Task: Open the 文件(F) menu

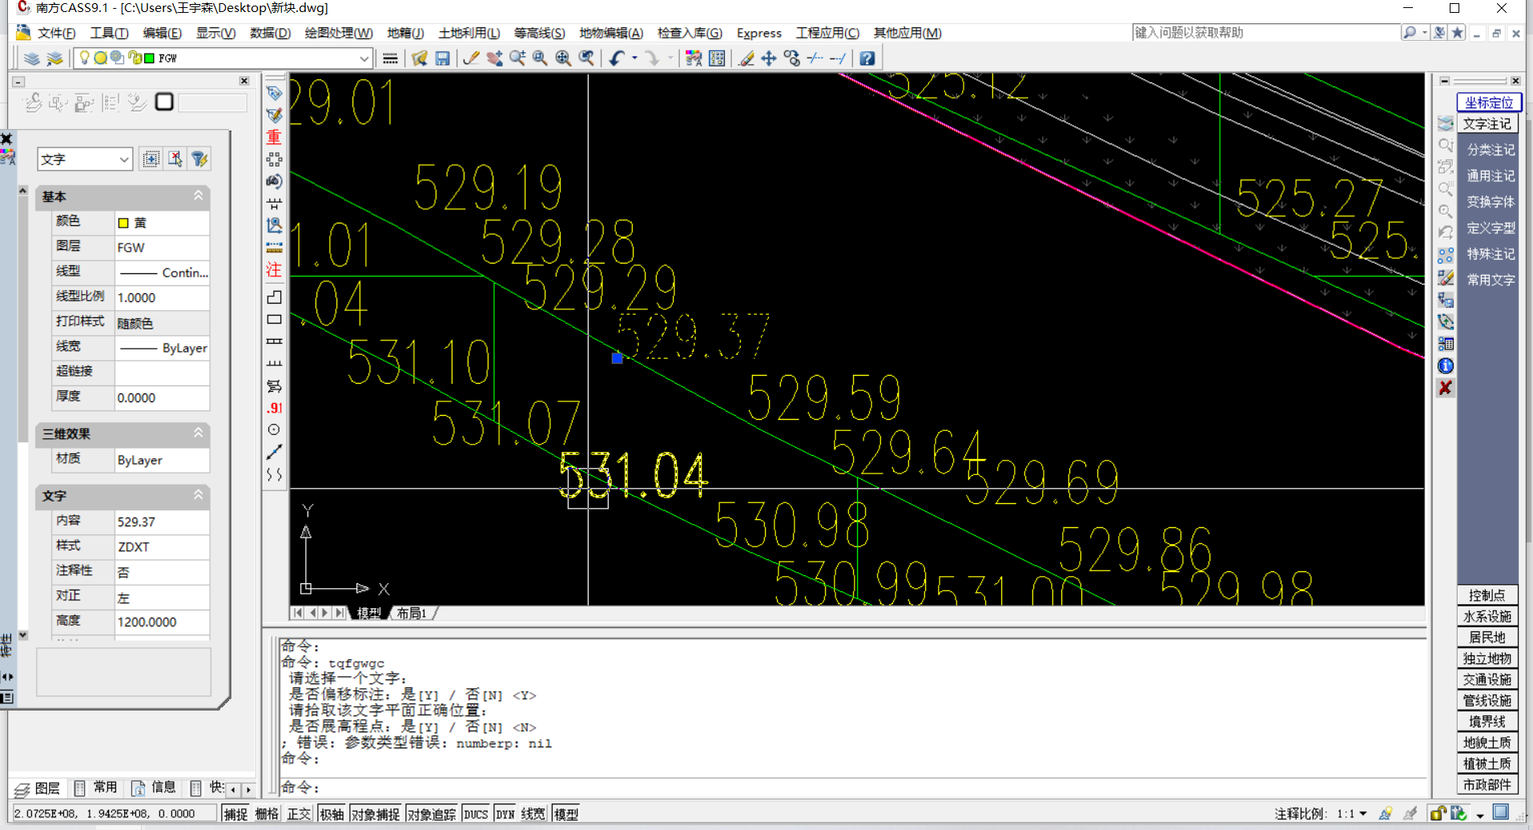Action: (56, 33)
